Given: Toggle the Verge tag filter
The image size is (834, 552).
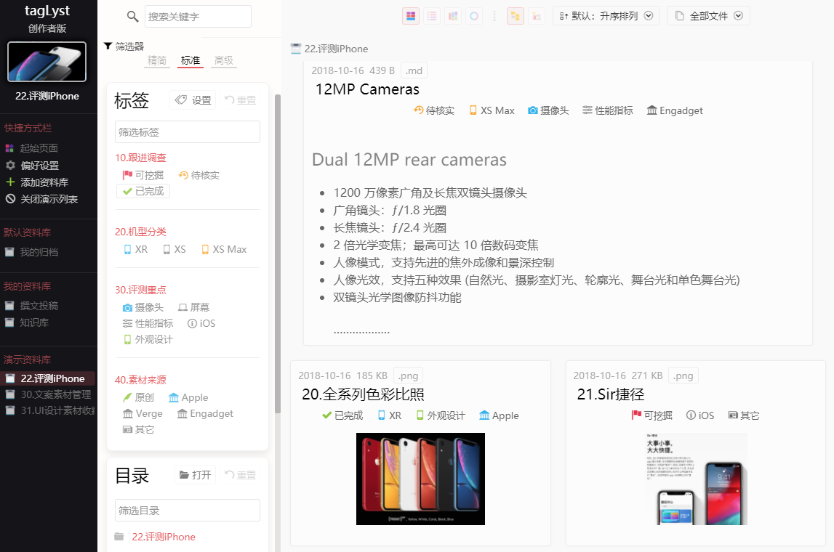Looking at the screenshot, I should 143,413.
